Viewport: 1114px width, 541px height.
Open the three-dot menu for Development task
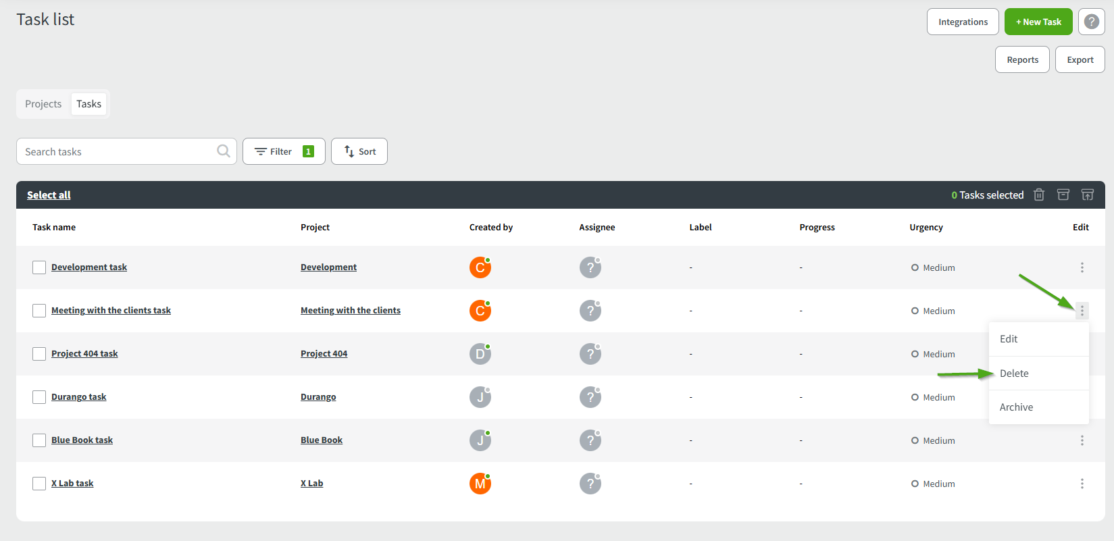click(1082, 267)
